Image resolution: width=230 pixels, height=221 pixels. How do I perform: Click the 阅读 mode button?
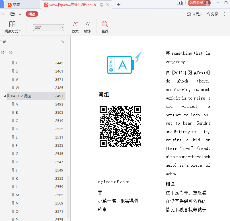coord(32,14)
